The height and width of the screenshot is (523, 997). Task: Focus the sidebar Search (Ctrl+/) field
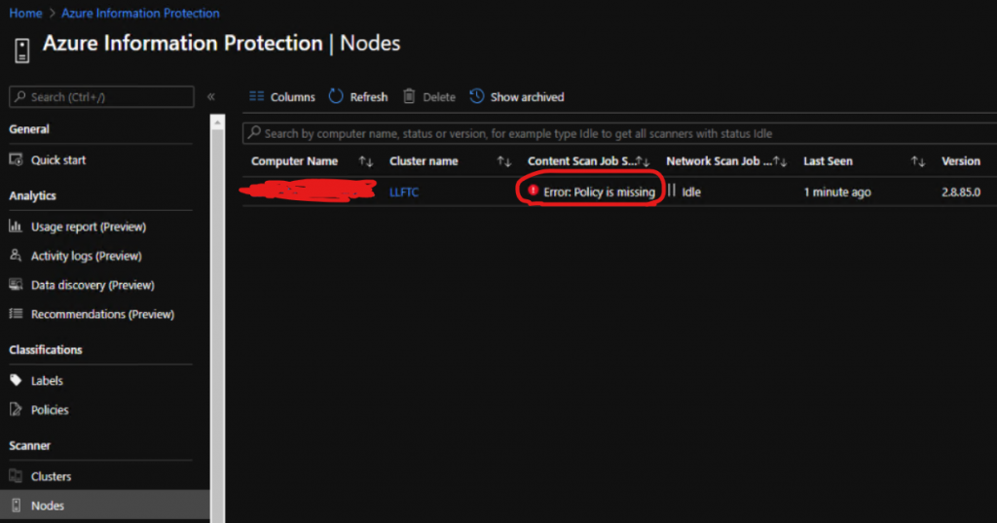(x=101, y=96)
